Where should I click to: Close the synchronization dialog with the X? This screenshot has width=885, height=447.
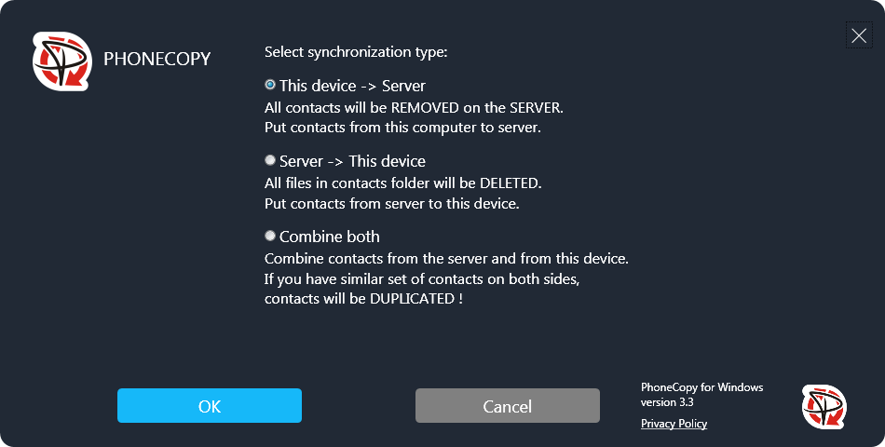pos(858,35)
